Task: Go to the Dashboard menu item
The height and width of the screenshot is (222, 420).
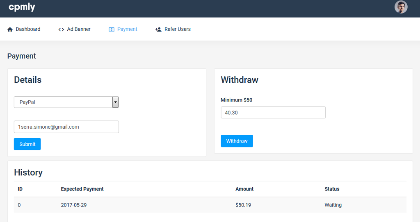Action: 24,29
